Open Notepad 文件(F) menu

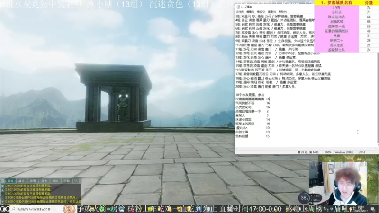click(240, 11)
